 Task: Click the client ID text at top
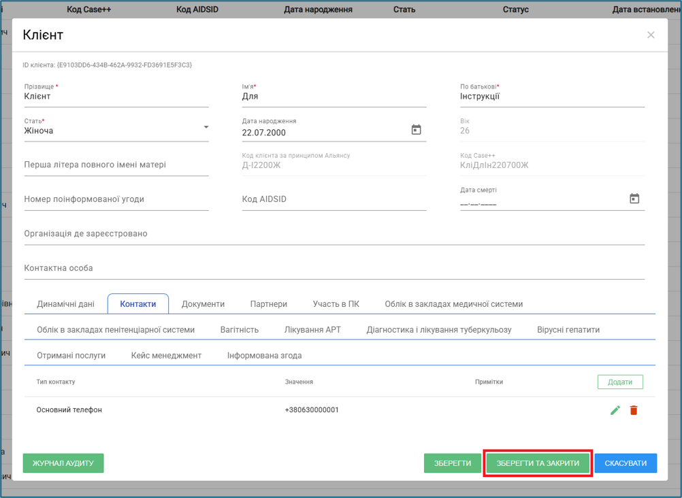tap(108, 65)
